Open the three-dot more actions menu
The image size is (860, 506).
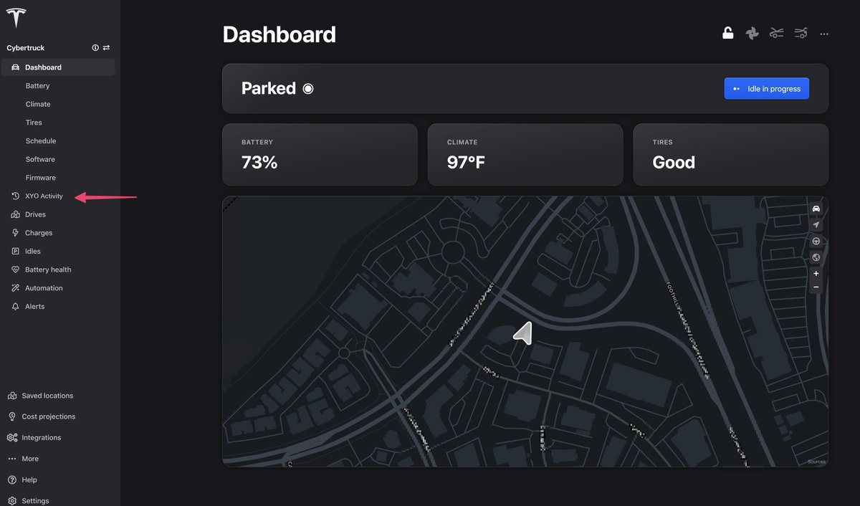824,34
